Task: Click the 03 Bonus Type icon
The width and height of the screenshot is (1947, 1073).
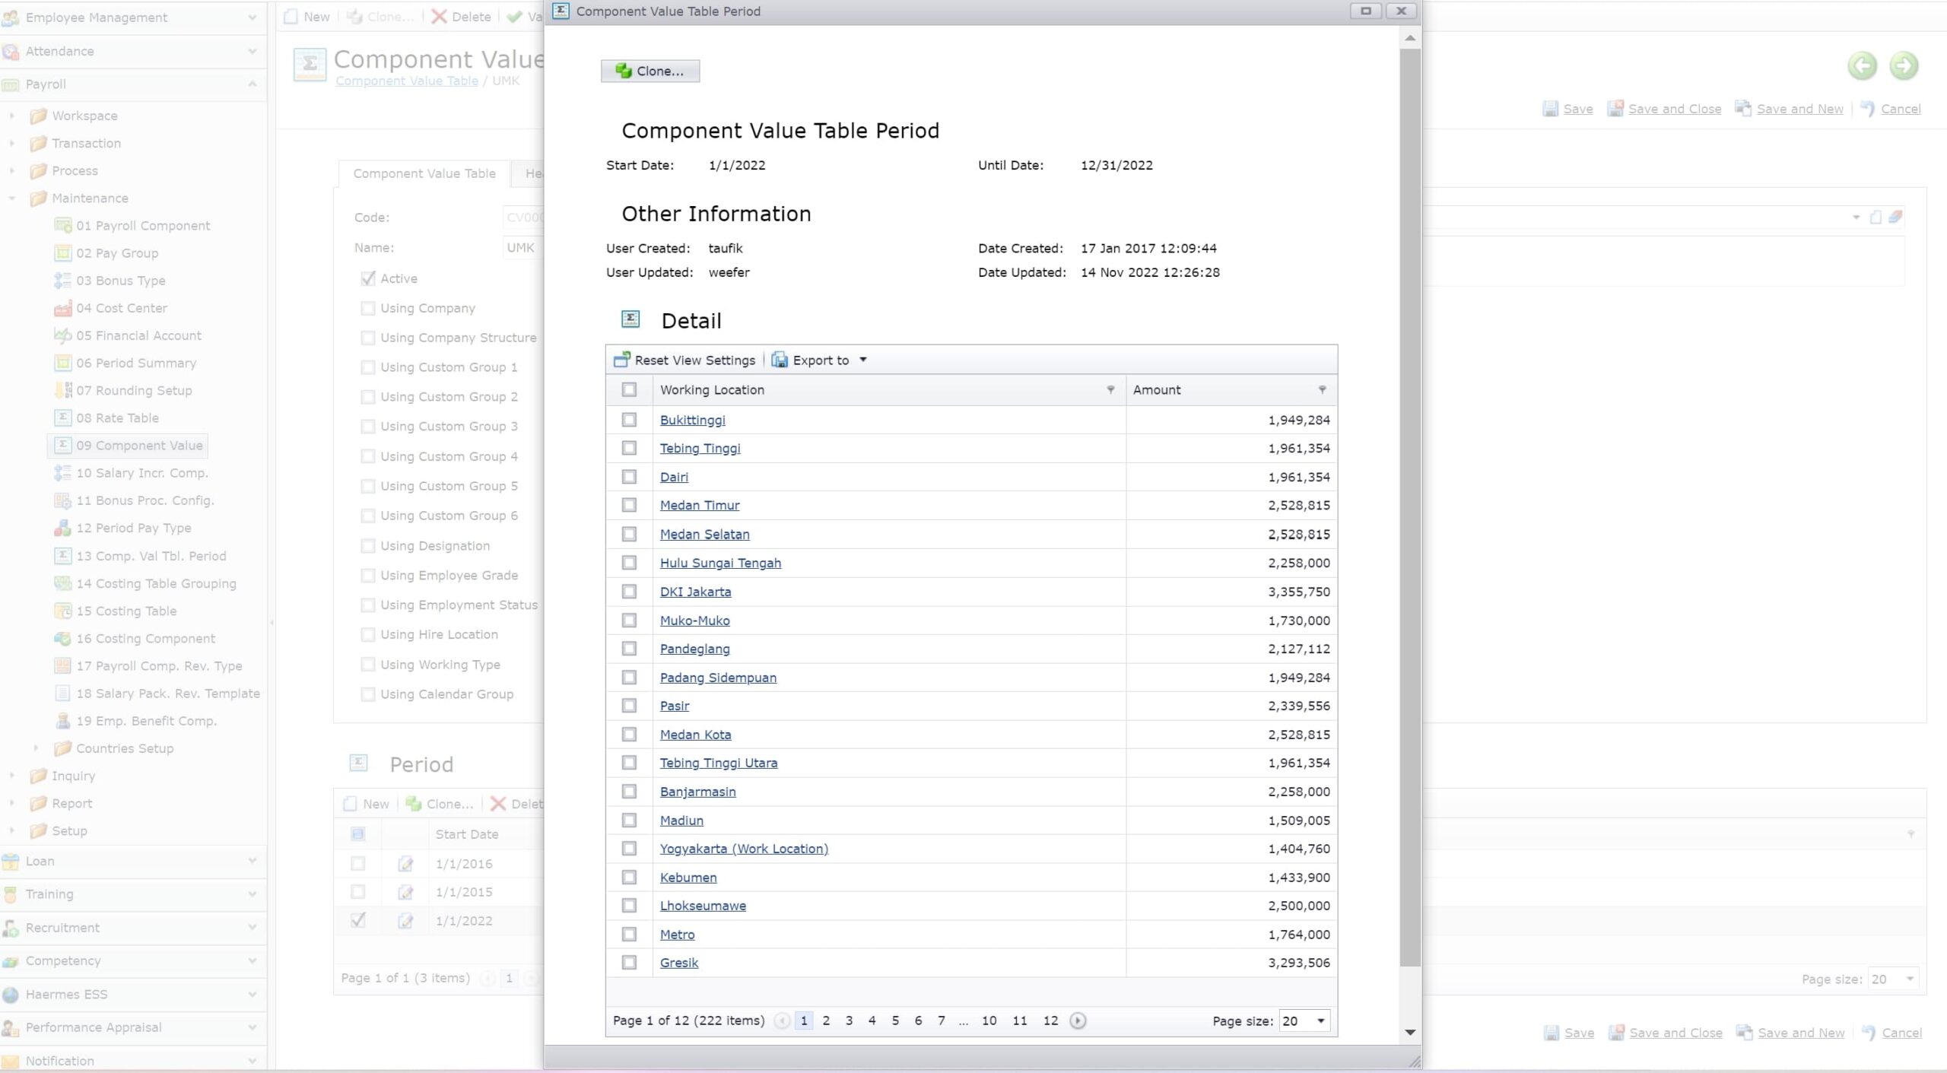Action: tap(63, 281)
